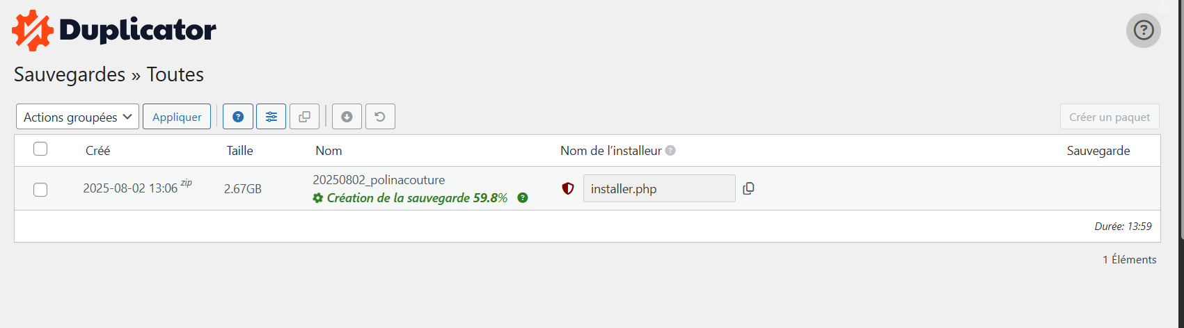Click the 20250802_polinacouture backup name
Image resolution: width=1184 pixels, height=328 pixels.
click(379, 180)
